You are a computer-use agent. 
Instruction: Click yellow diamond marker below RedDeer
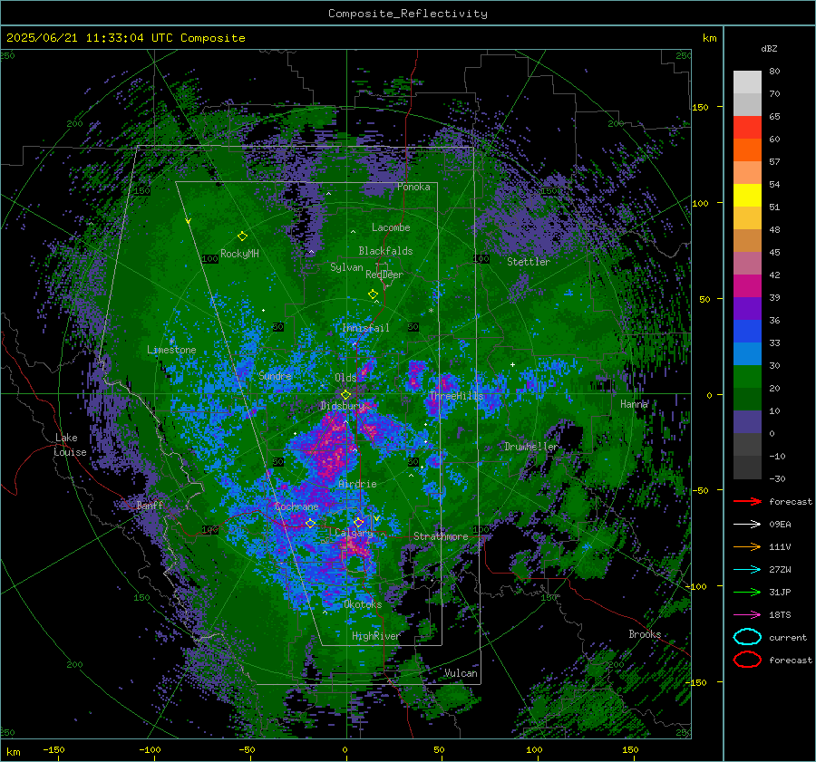pos(373,294)
